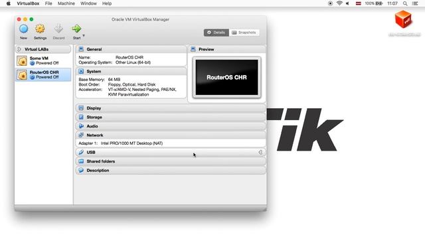Screen dimensions: 425x239
Task: Start the VM with green arrow
Action: pyautogui.click(x=76, y=29)
